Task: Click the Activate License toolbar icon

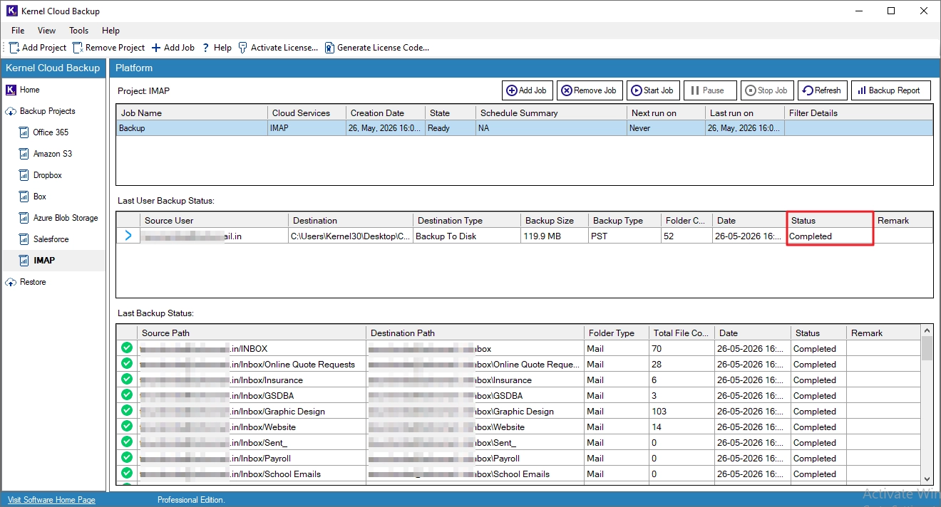Action: pyautogui.click(x=243, y=48)
